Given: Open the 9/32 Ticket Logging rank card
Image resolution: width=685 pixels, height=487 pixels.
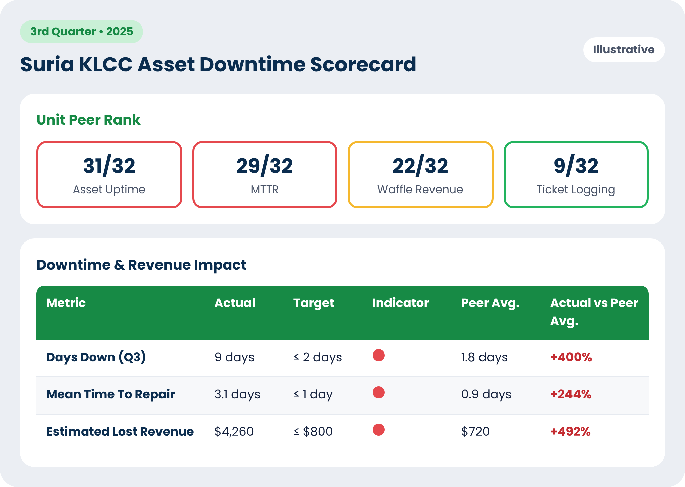Looking at the screenshot, I should point(576,174).
